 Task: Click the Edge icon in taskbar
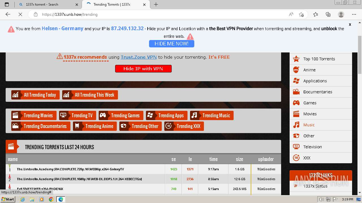61,199
